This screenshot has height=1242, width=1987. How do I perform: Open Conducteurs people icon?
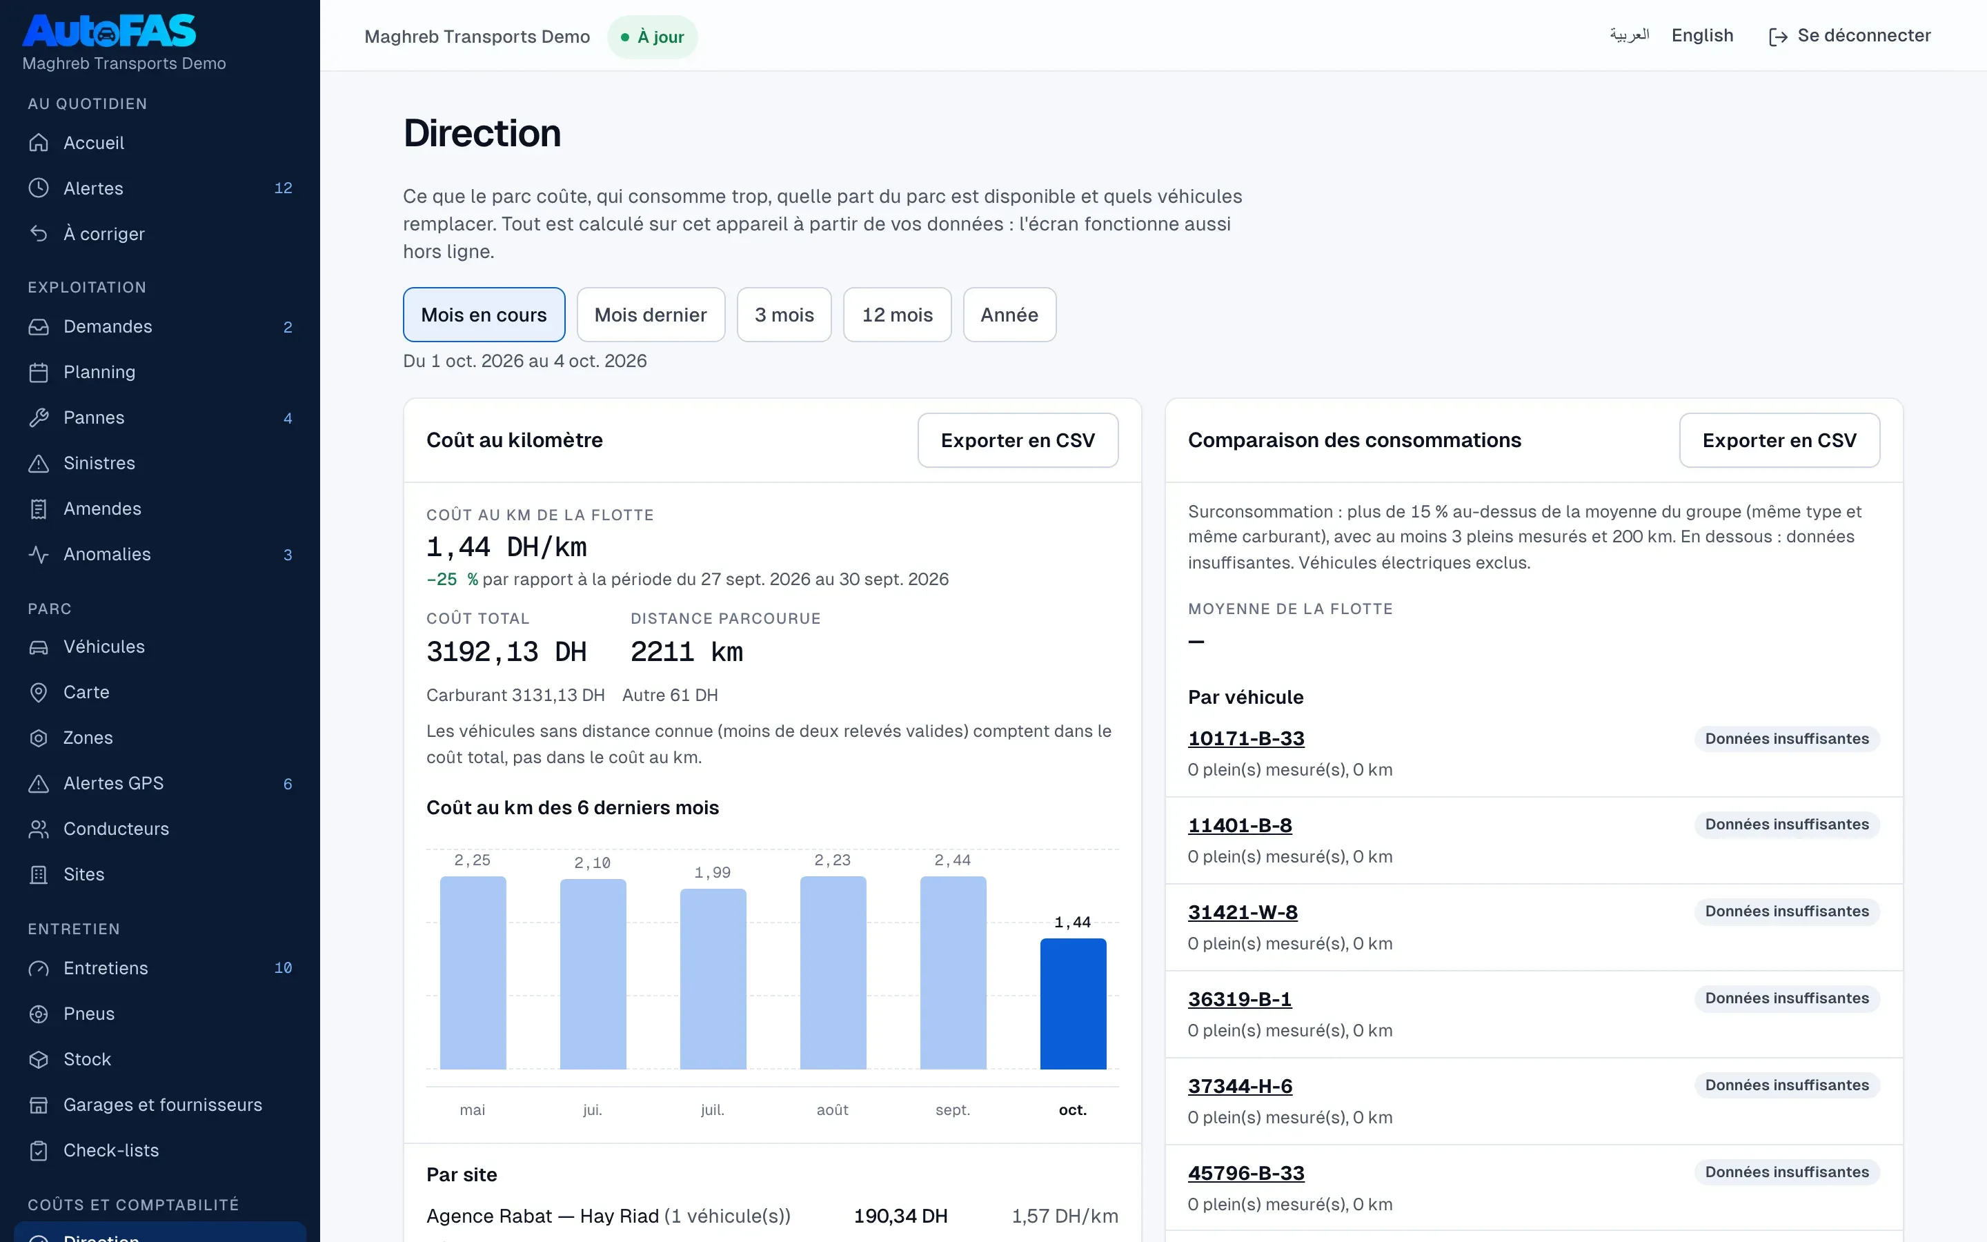(39, 829)
